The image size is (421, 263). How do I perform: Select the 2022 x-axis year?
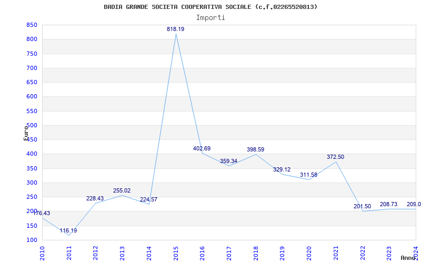pyautogui.click(x=363, y=254)
